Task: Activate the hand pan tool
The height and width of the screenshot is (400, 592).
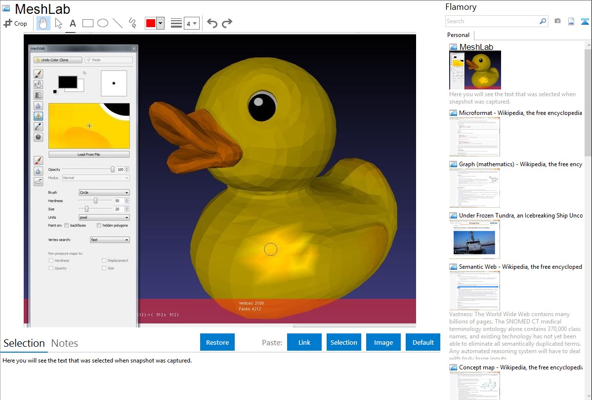Action: click(x=43, y=23)
